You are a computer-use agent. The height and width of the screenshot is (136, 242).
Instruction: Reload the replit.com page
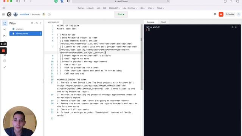168,1
